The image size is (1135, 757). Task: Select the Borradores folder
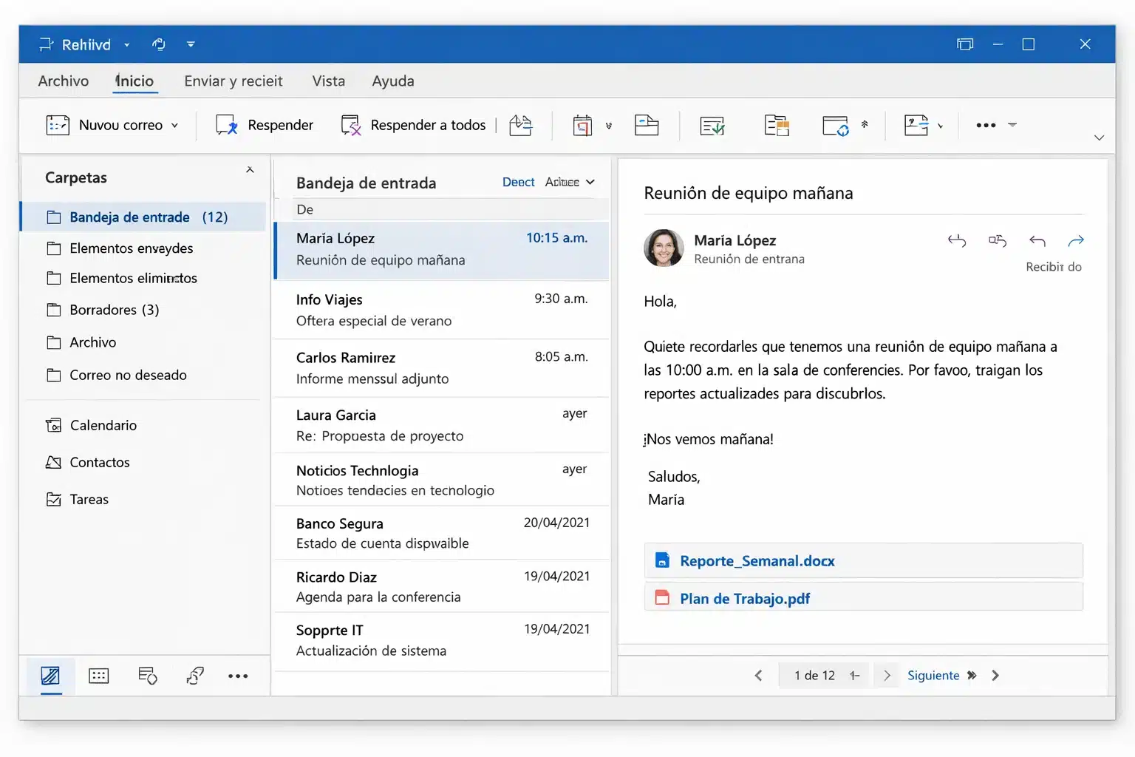pyautogui.click(x=114, y=310)
